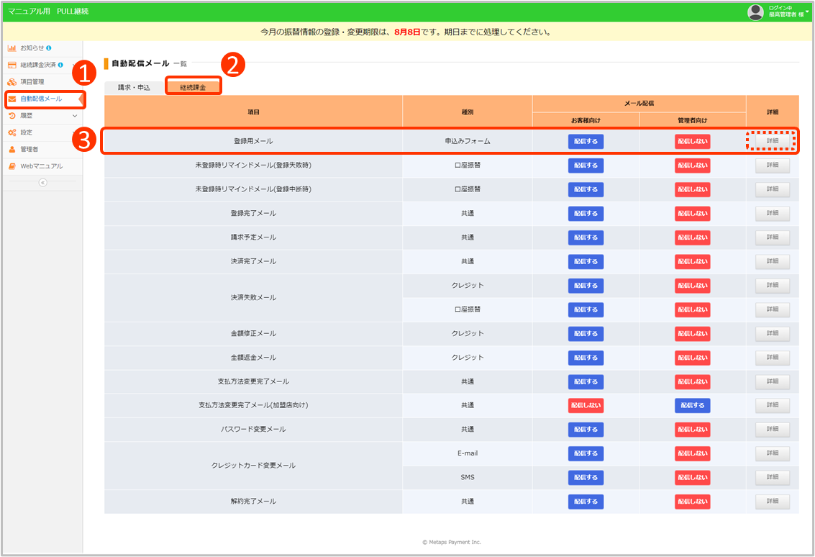Image resolution: width=815 pixels, height=557 pixels.
Task: Click the 継続課金決済 credit card icon
Action: [12, 65]
